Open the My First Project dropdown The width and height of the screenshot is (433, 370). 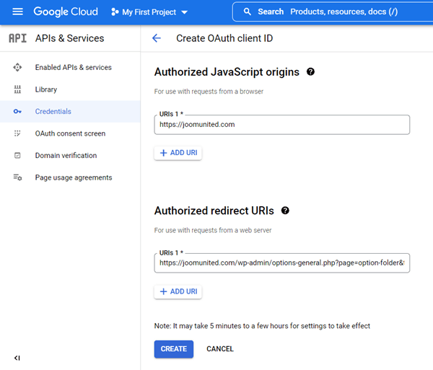pos(149,12)
